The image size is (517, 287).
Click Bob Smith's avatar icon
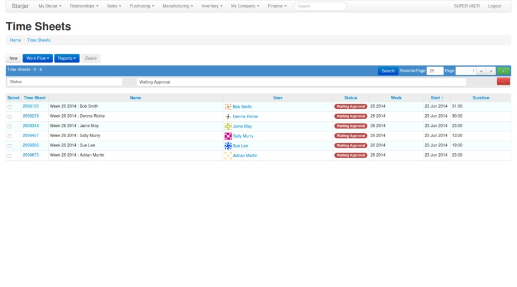point(228,107)
